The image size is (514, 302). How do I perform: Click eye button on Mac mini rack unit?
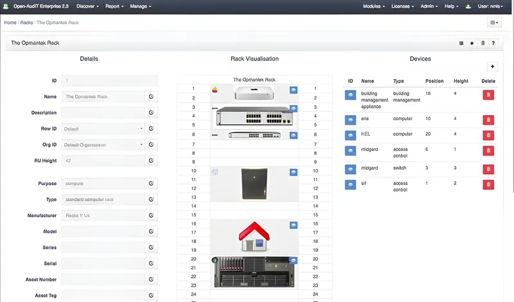(x=294, y=90)
